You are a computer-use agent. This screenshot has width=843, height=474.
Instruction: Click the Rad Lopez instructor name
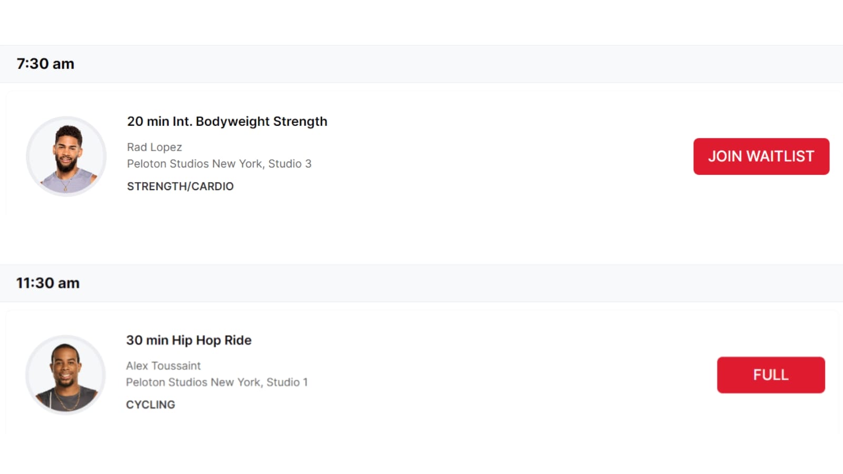click(x=154, y=147)
